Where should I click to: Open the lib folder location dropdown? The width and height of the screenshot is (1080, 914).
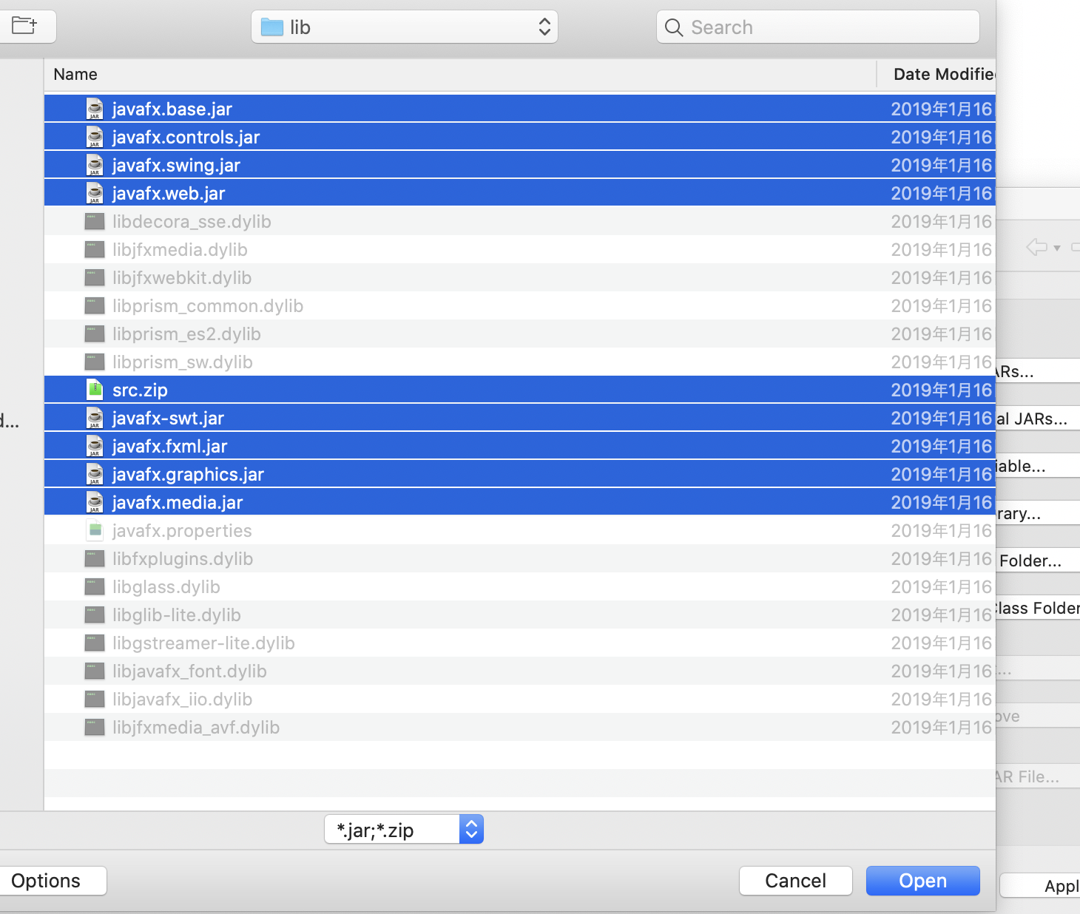pyautogui.click(x=404, y=27)
